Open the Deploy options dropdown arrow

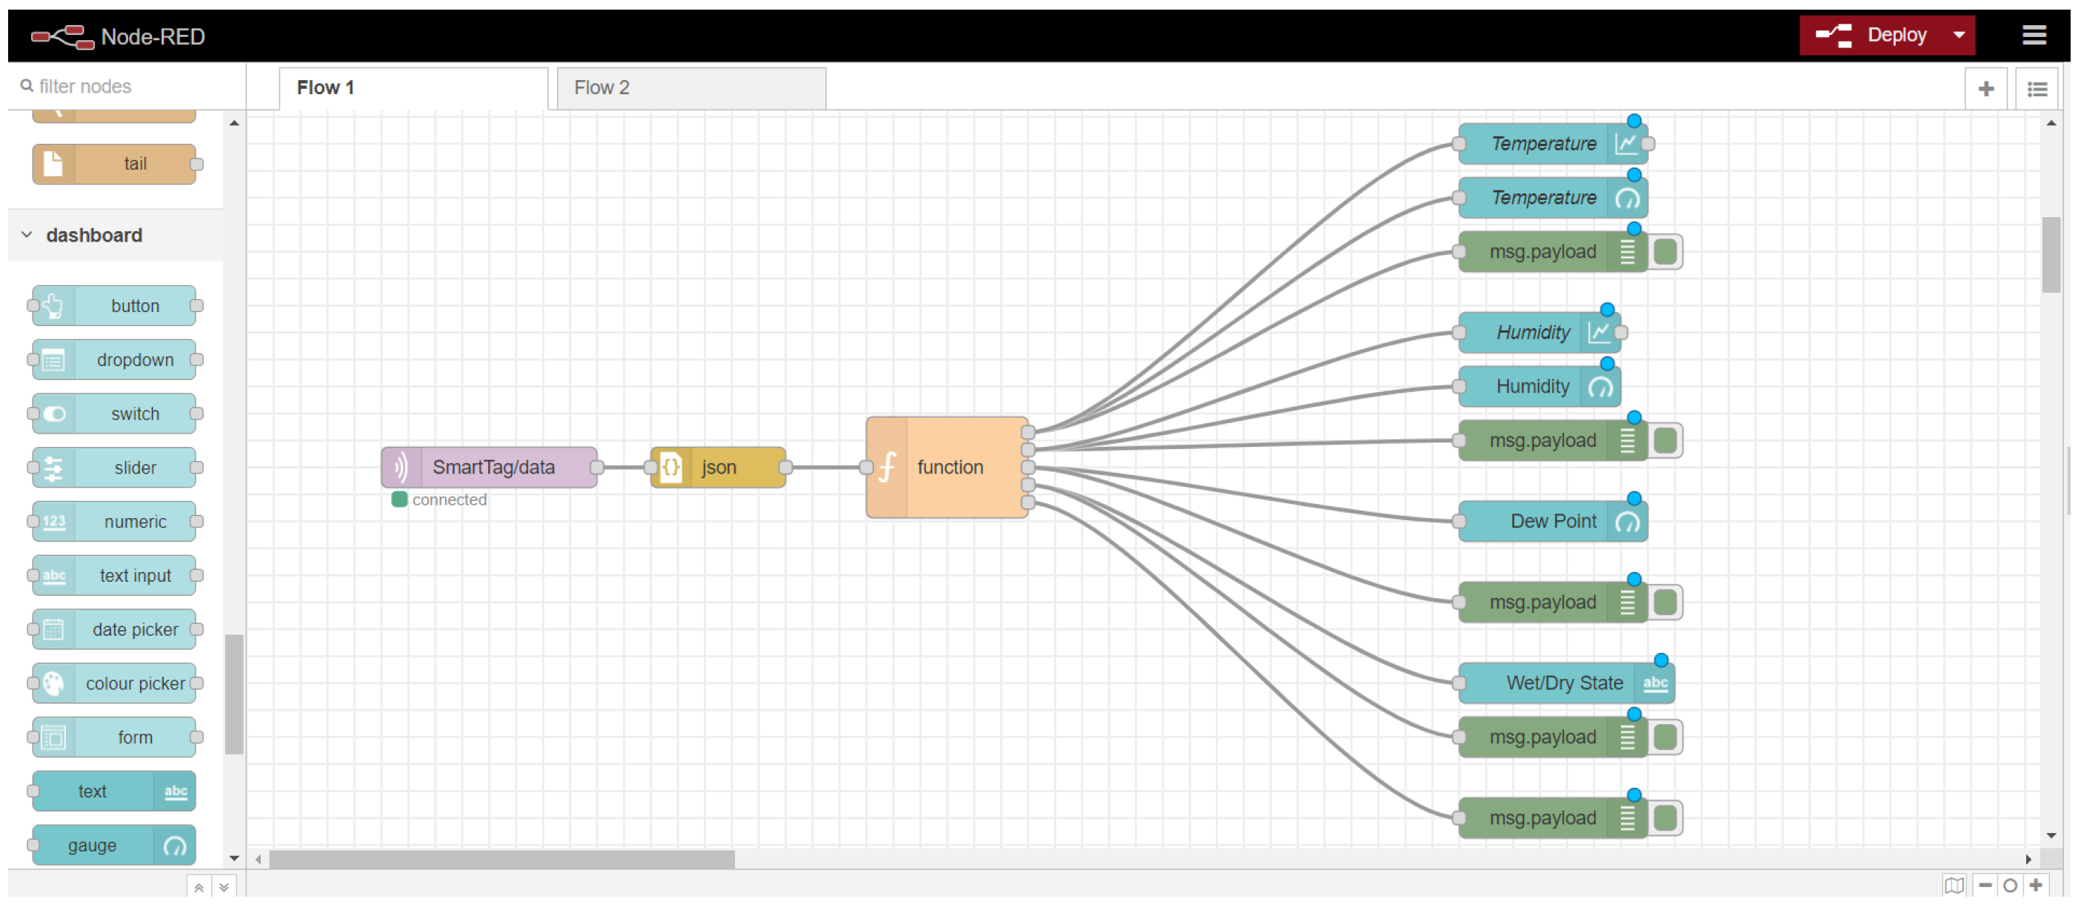[1958, 35]
